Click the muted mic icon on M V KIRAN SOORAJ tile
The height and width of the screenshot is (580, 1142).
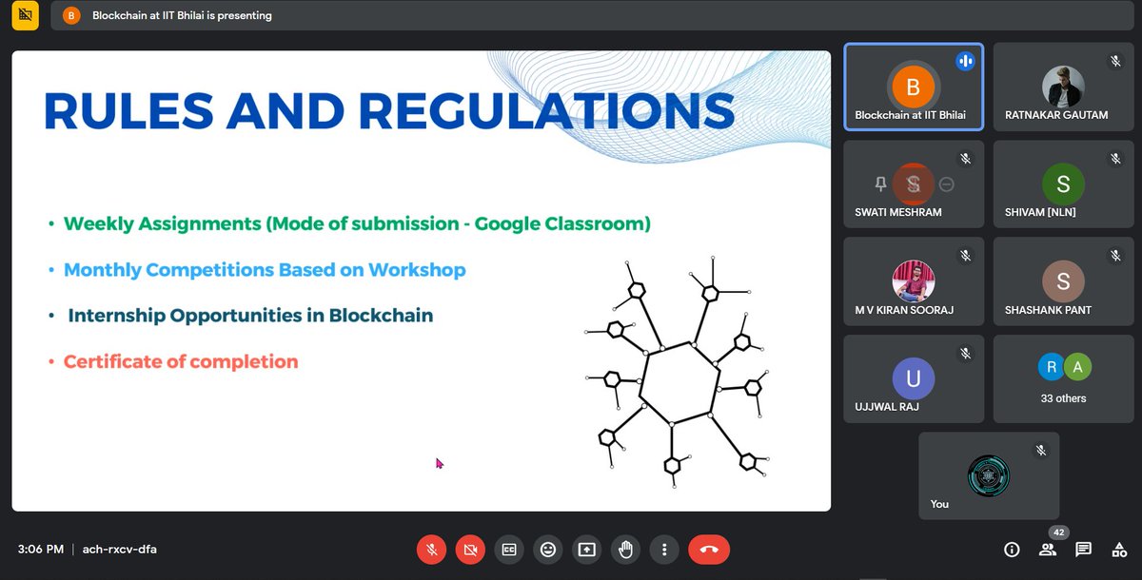pyautogui.click(x=965, y=256)
